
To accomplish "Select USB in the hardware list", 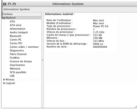I will click(12, 76).
